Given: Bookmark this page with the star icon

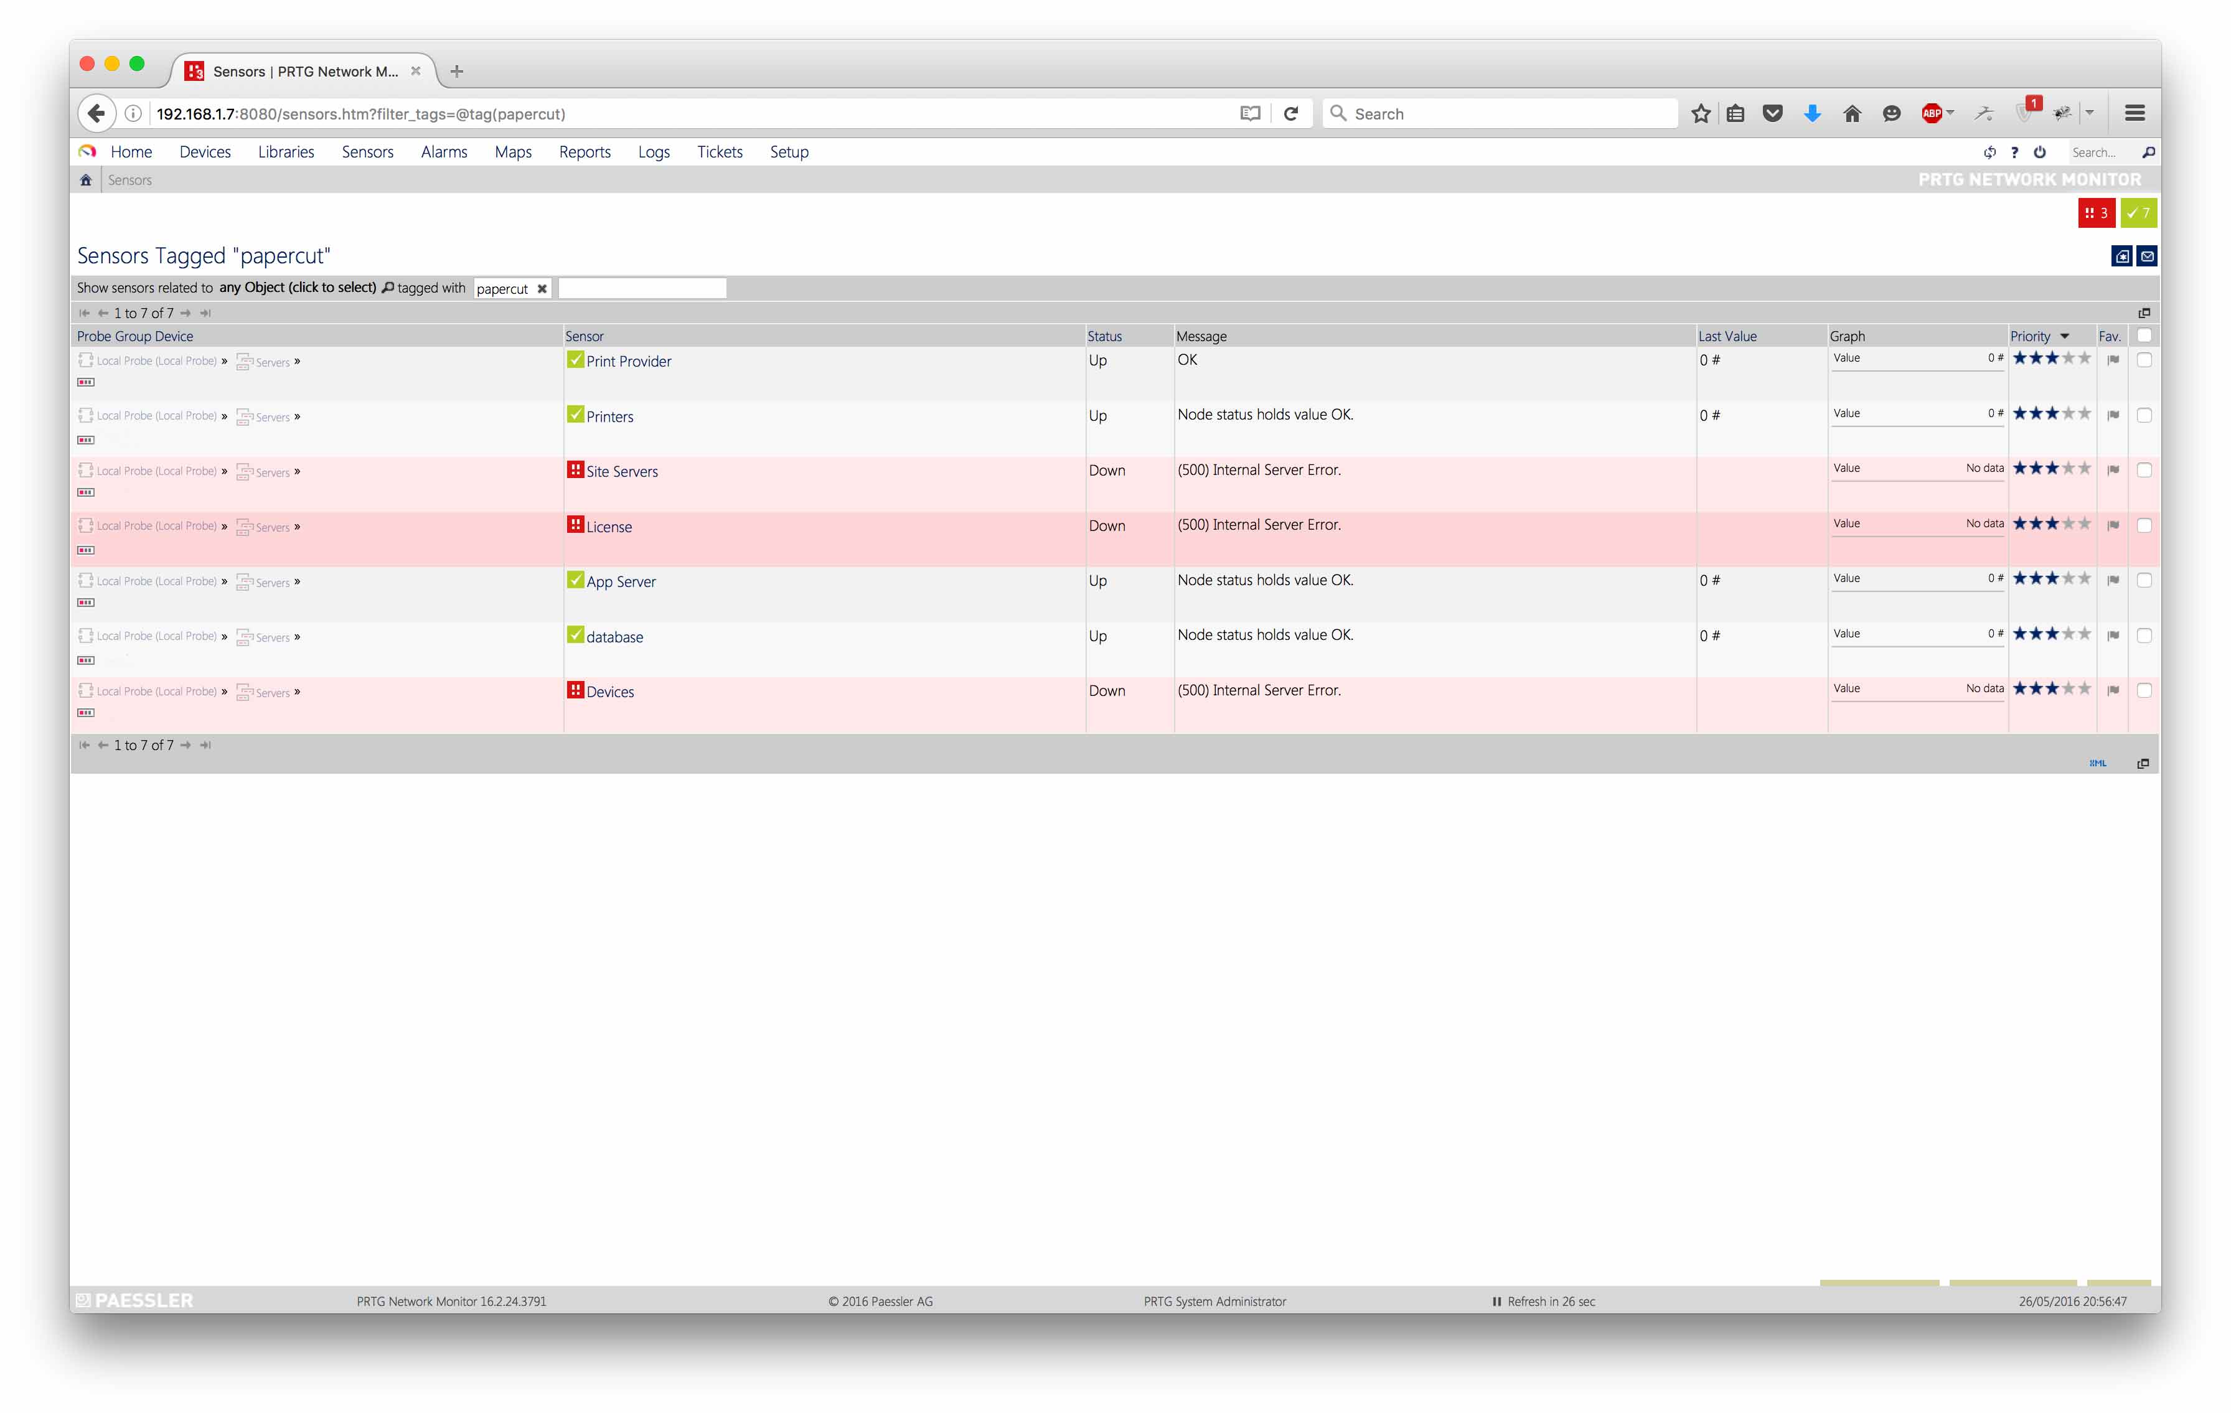Looking at the screenshot, I should 1701,113.
